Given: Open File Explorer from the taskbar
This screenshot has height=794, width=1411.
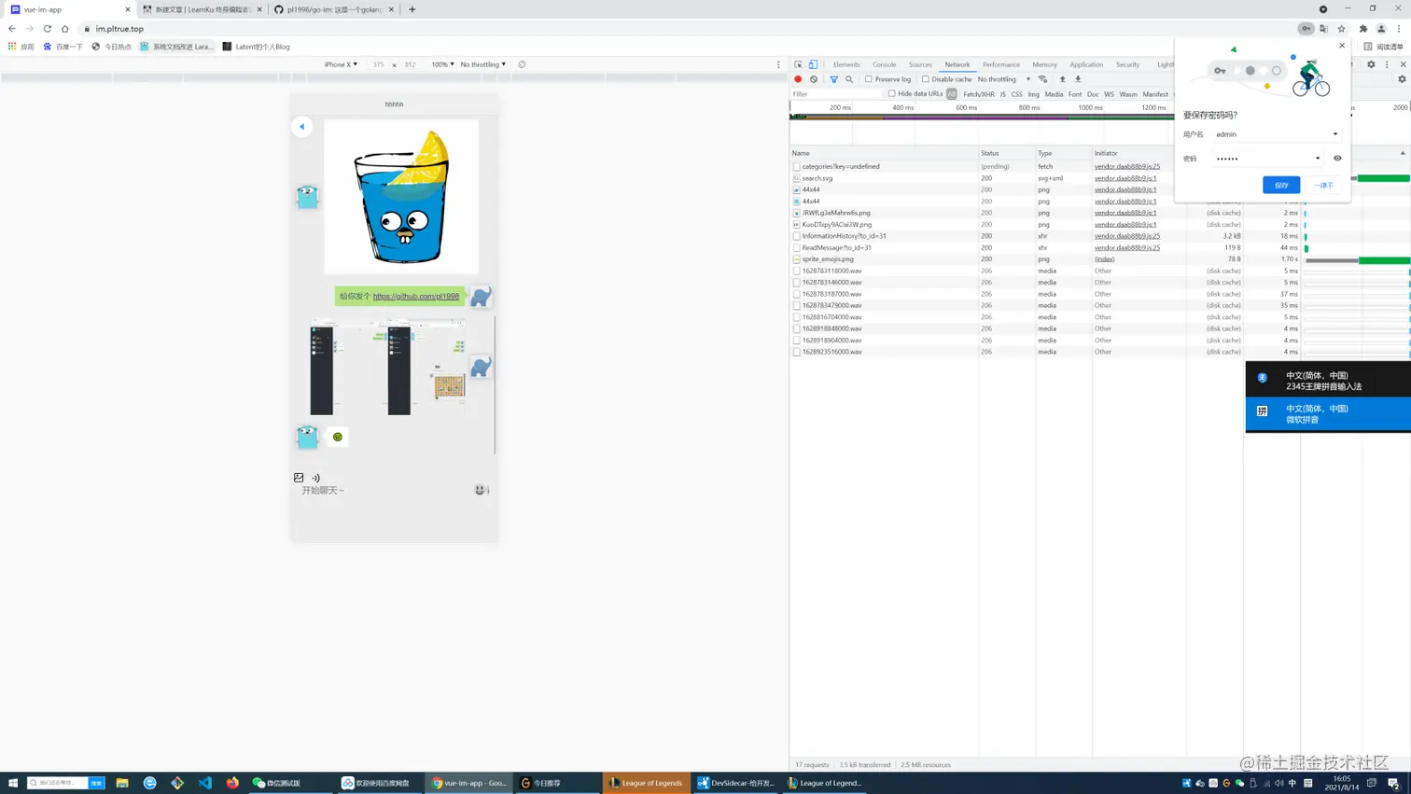Looking at the screenshot, I should 122,783.
